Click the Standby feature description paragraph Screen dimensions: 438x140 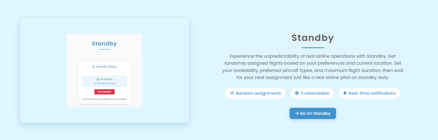click(313, 67)
